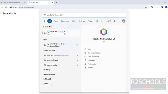The height and width of the screenshot is (94, 168).
Task: Show Videos (2+) results
Action: [x=48, y=84]
